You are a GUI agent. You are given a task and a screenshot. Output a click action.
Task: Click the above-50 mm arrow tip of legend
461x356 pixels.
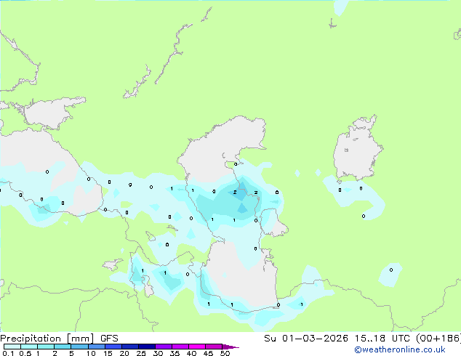tap(230, 347)
